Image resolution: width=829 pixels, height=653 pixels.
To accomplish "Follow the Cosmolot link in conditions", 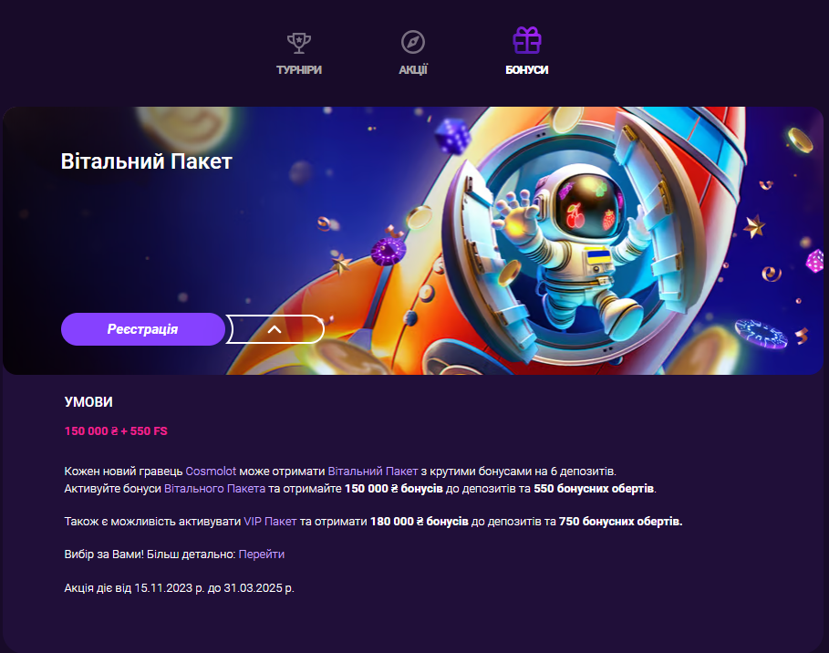I will click(211, 472).
